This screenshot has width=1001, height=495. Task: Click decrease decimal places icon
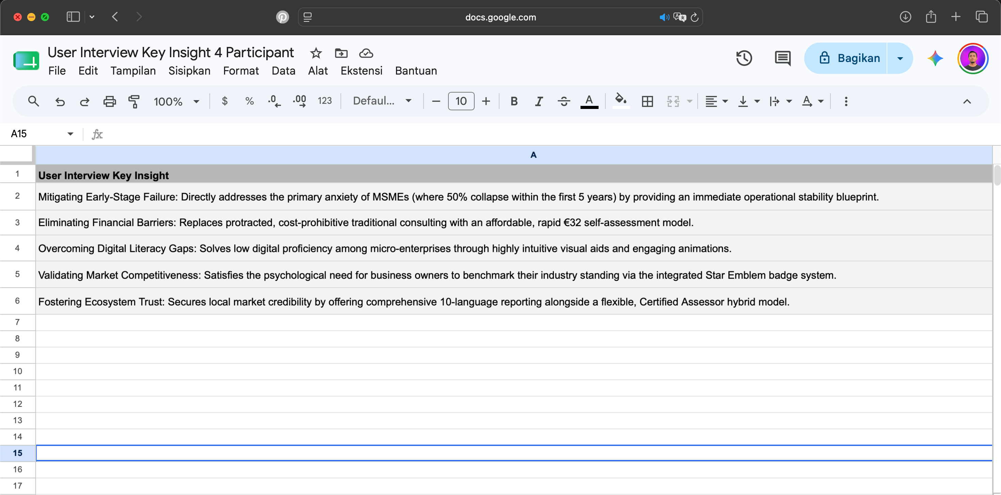274,101
